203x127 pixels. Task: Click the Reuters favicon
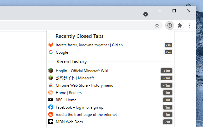(51, 93)
